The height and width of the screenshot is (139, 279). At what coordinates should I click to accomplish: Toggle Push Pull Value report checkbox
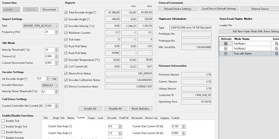pos(66,46)
